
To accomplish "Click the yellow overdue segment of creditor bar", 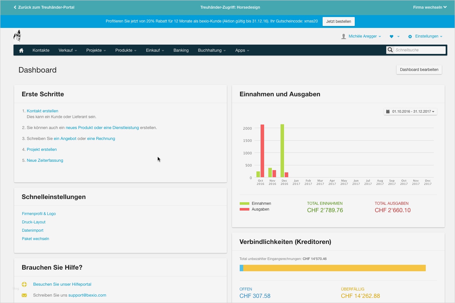I will pos(334,268).
